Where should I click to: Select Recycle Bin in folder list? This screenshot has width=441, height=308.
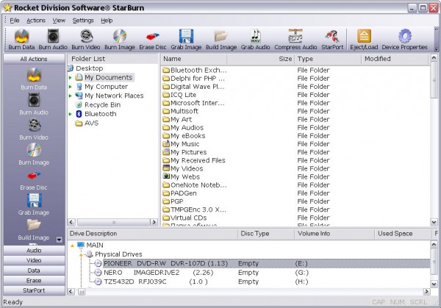coord(102,105)
